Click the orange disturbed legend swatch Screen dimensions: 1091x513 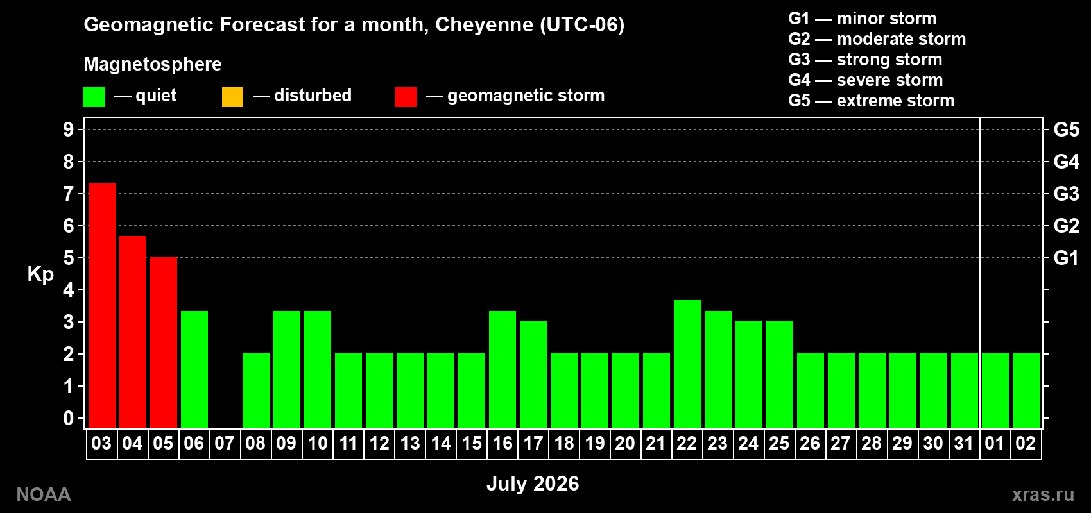(x=232, y=97)
